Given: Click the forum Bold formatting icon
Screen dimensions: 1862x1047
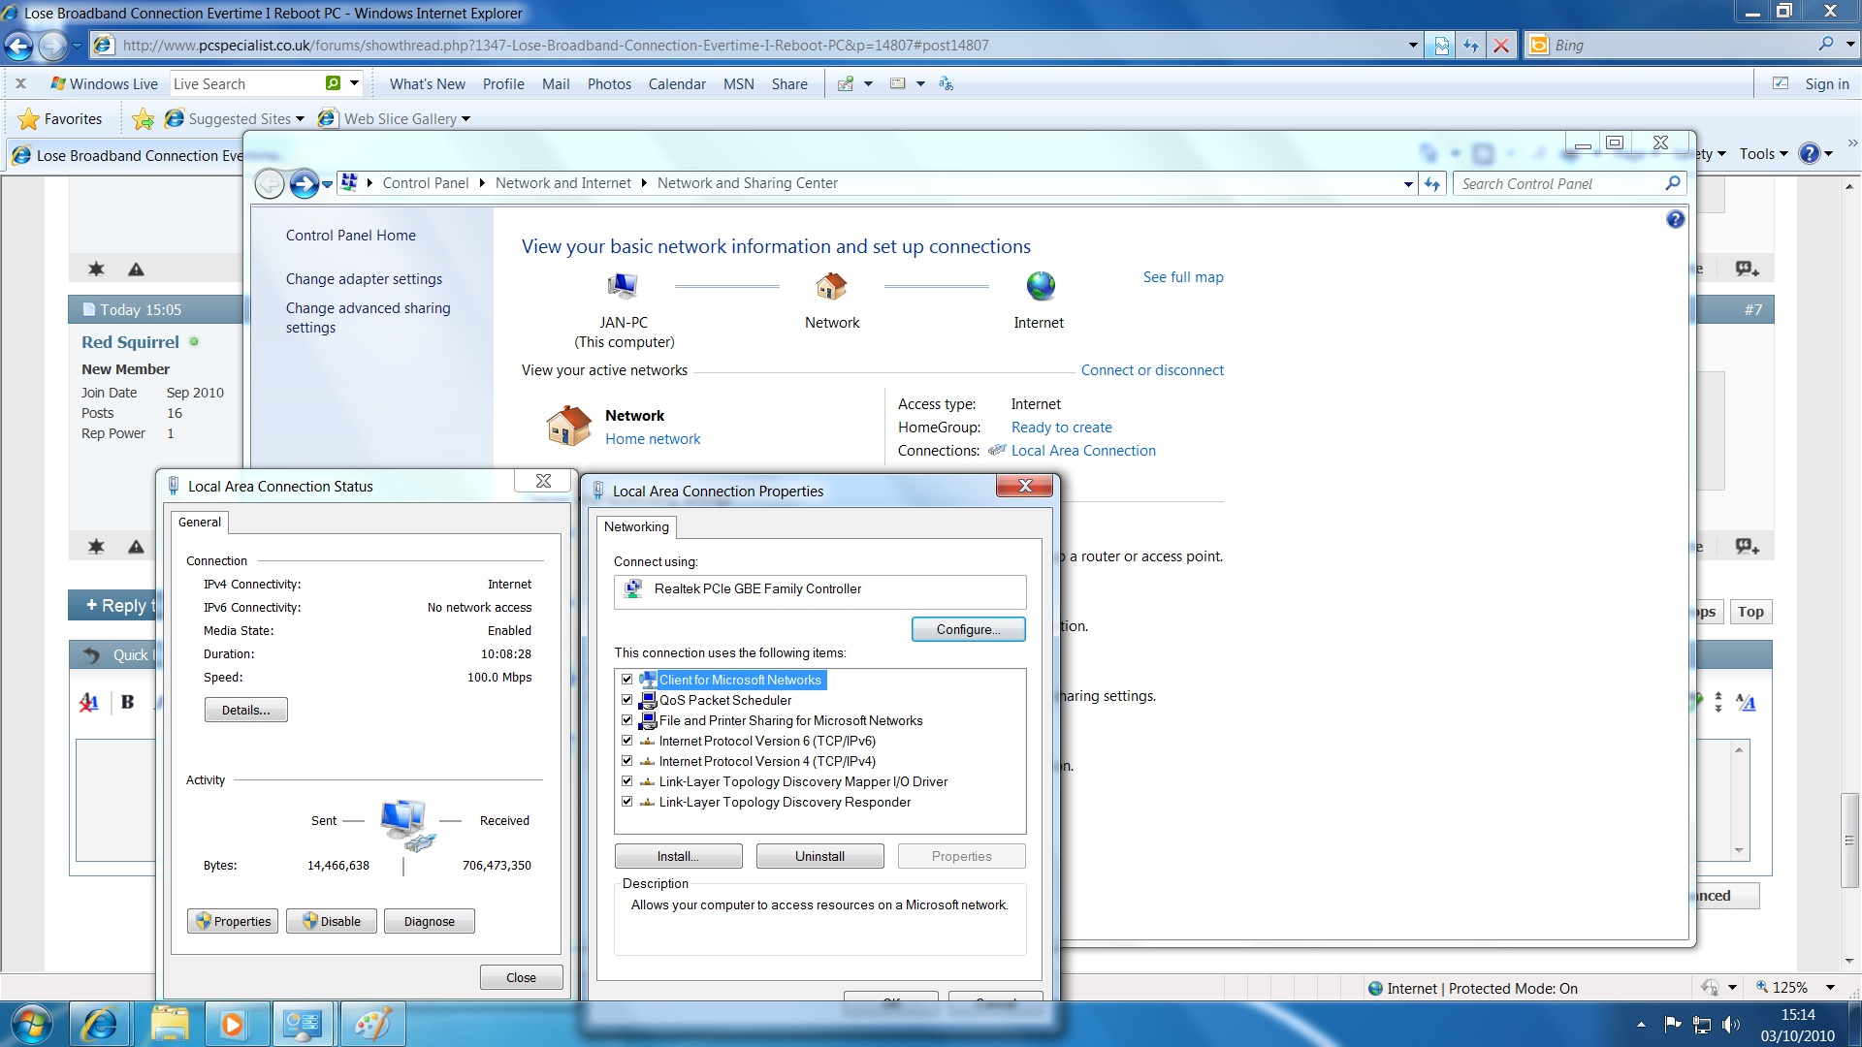Looking at the screenshot, I should click(x=127, y=702).
